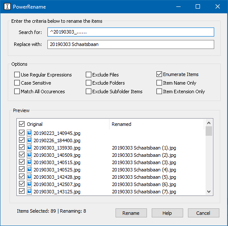
Task: Close the PowerRename window
Action: tap(218, 7)
